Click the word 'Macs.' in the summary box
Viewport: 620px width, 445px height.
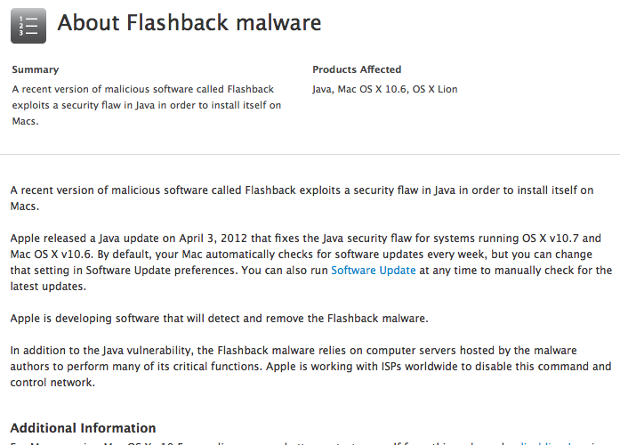click(25, 121)
